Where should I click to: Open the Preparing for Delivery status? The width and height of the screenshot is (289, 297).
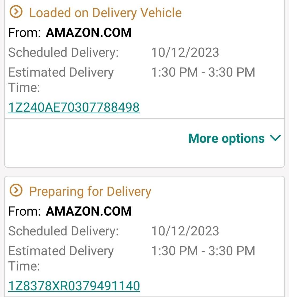click(90, 191)
